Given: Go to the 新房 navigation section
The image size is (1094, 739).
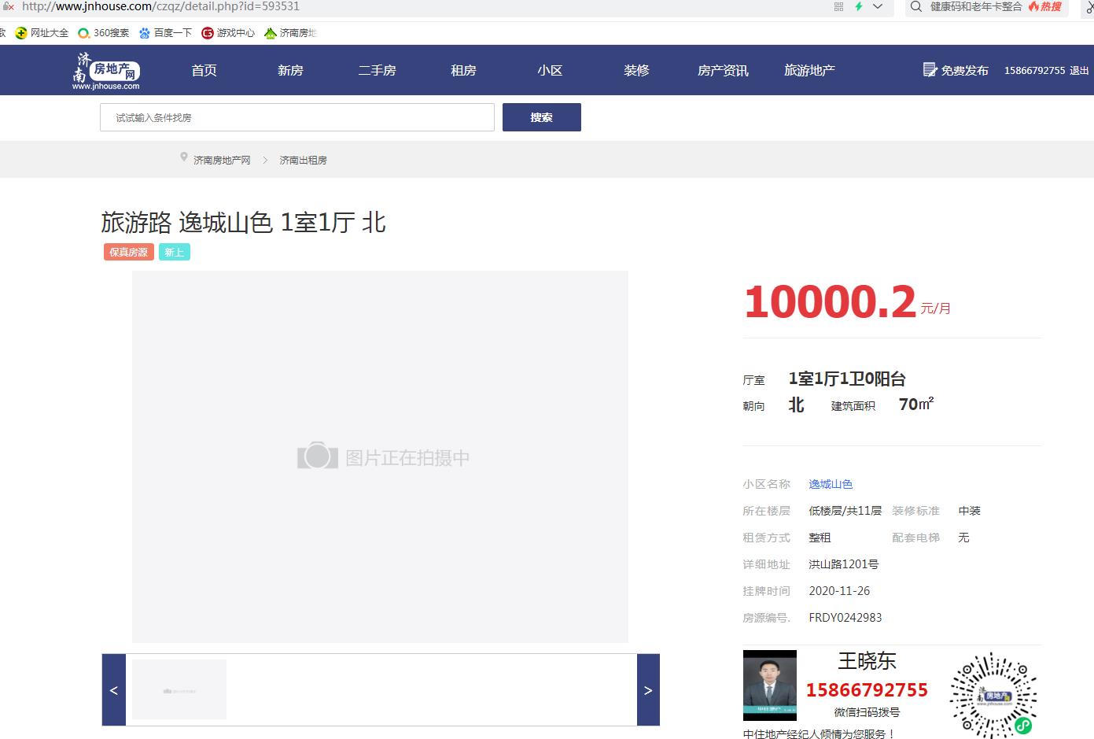Looking at the screenshot, I should [x=290, y=71].
